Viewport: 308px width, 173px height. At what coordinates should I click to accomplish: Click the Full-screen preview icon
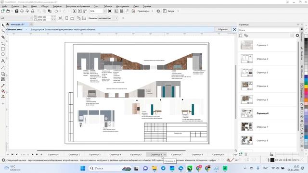click(x=110, y=11)
